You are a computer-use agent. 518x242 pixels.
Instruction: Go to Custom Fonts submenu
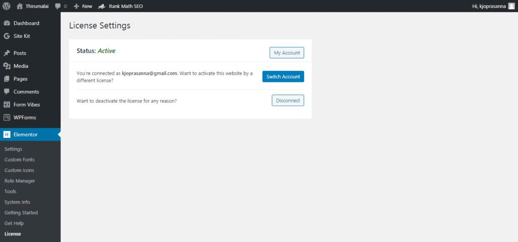point(20,160)
